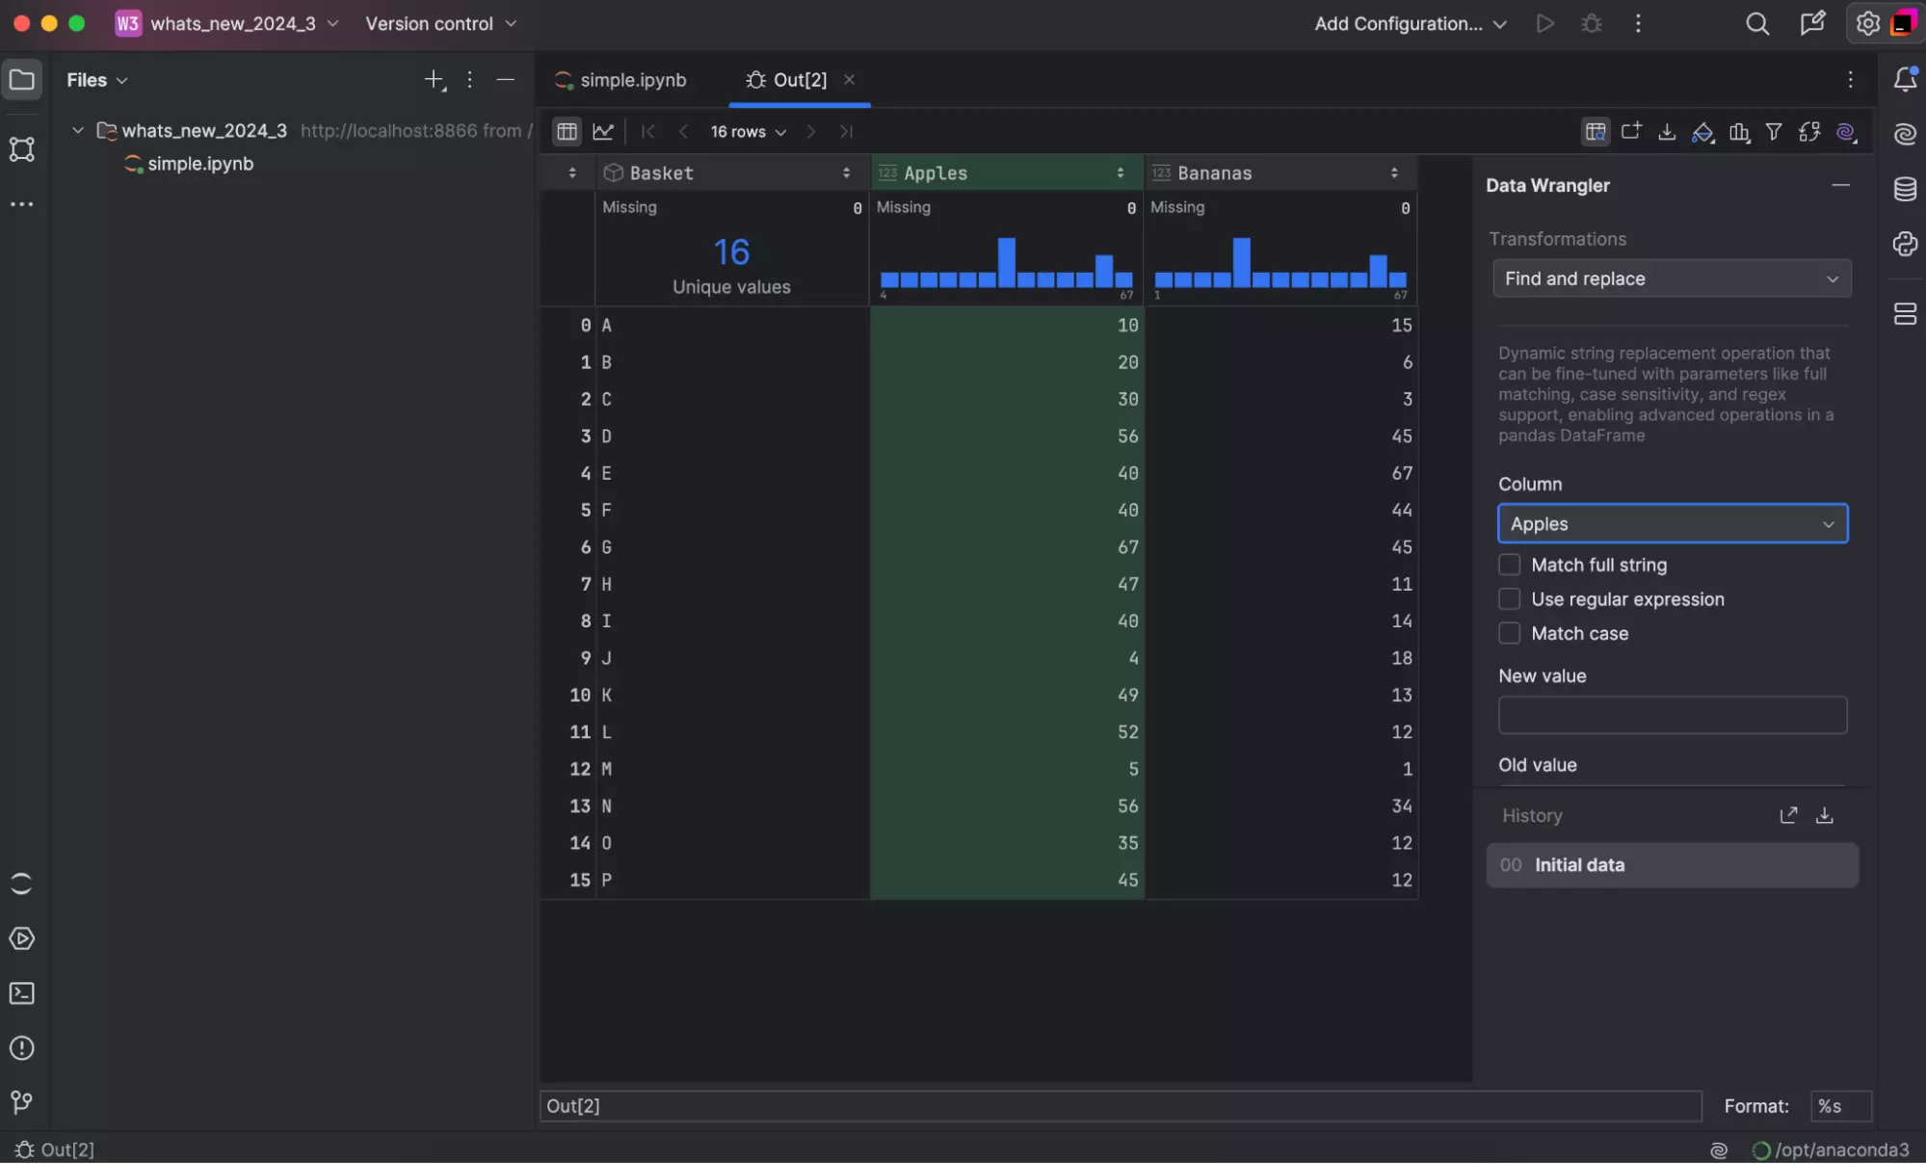Open the Terminal tool window icon
Screen dimensions: 1926x1164
coord(21,993)
